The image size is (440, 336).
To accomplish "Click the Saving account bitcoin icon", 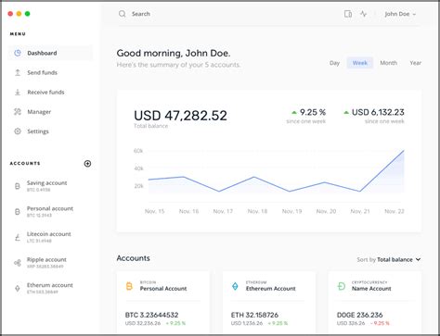I will pyautogui.click(x=18, y=186).
